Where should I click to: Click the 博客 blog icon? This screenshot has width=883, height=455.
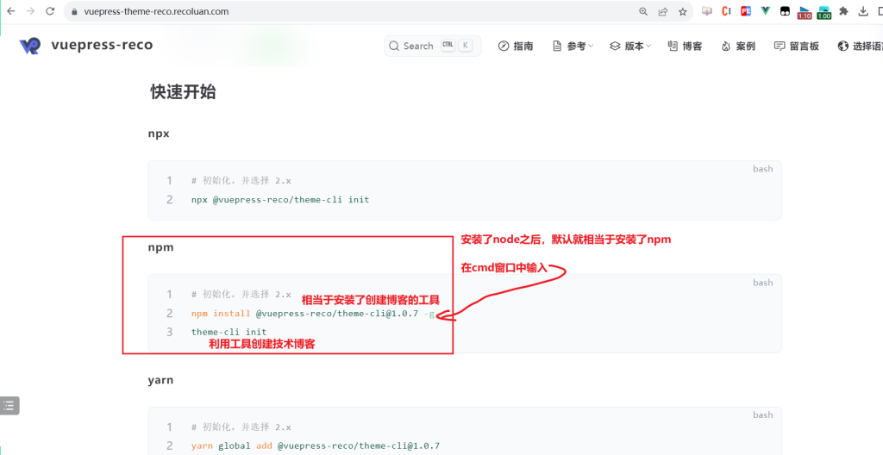pyautogui.click(x=673, y=47)
